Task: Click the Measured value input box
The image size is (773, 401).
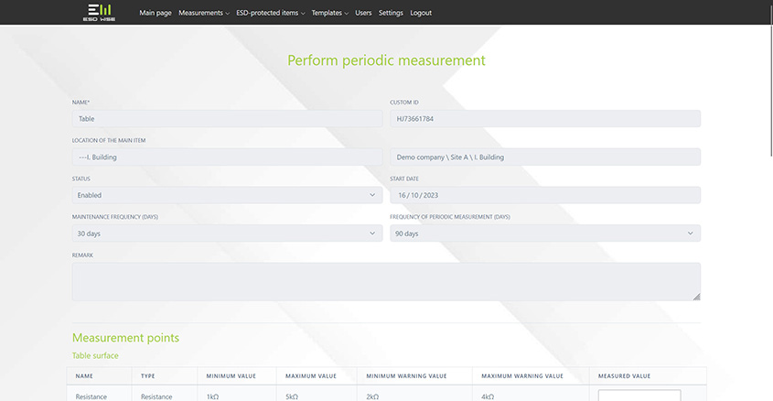Action: pyautogui.click(x=639, y=396)
